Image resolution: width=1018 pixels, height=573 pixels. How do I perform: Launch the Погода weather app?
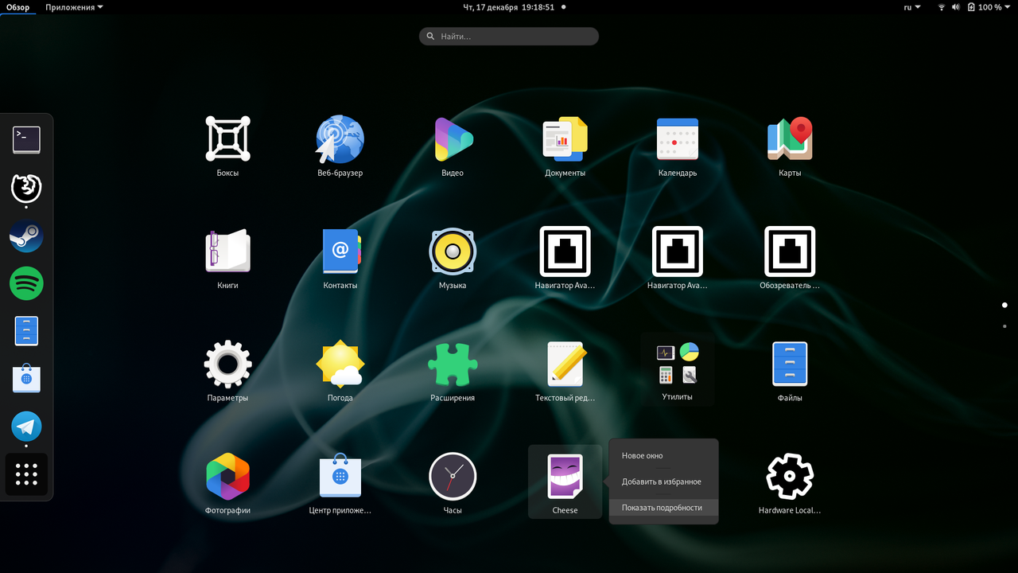340,364
